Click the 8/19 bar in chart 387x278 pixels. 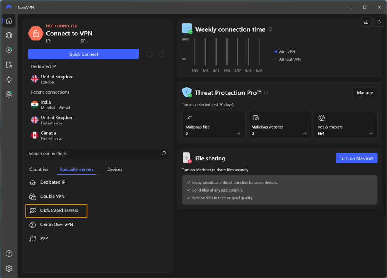tap(259, 51)
